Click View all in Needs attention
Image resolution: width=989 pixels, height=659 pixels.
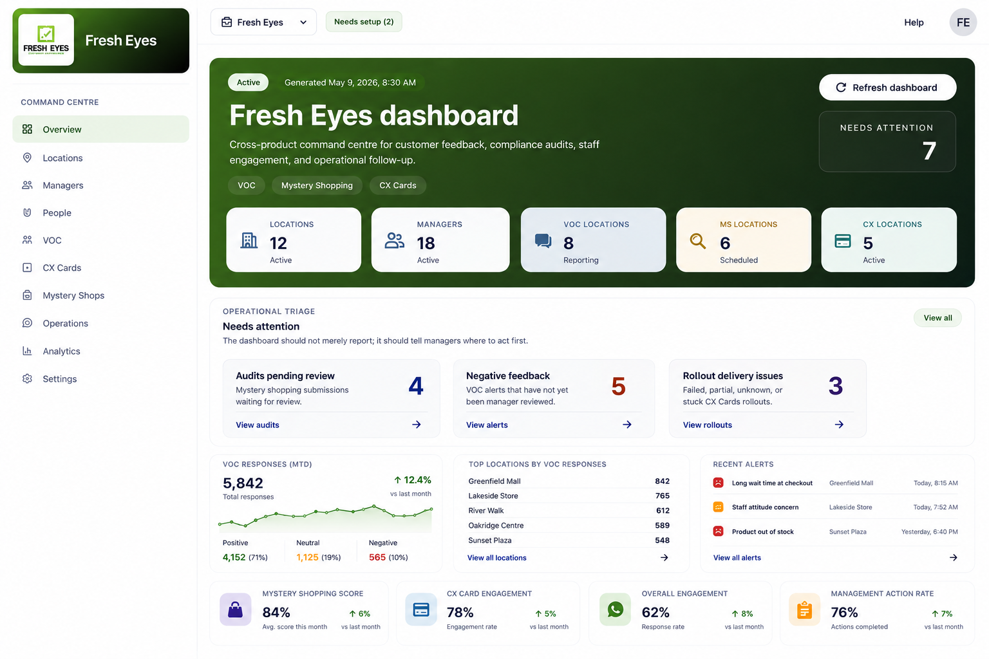point(937,318)
